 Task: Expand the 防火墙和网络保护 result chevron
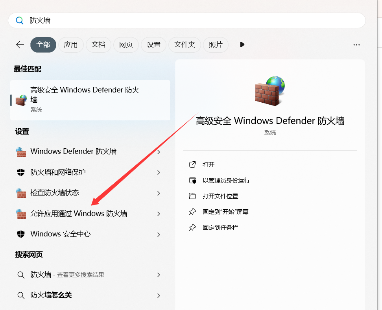[x=159, y=172]
